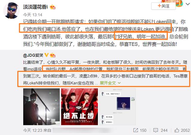Open the red 绝不止步 poster thumbnail
The height and width of the screenshot is (135, 191).
pos(79,107)
